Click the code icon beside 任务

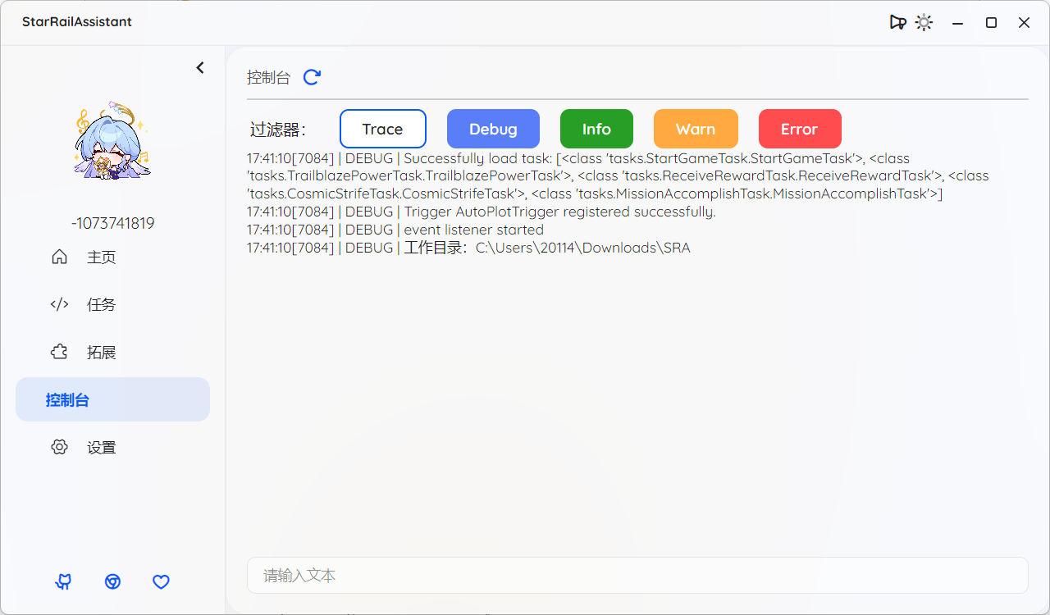[59, 303]
